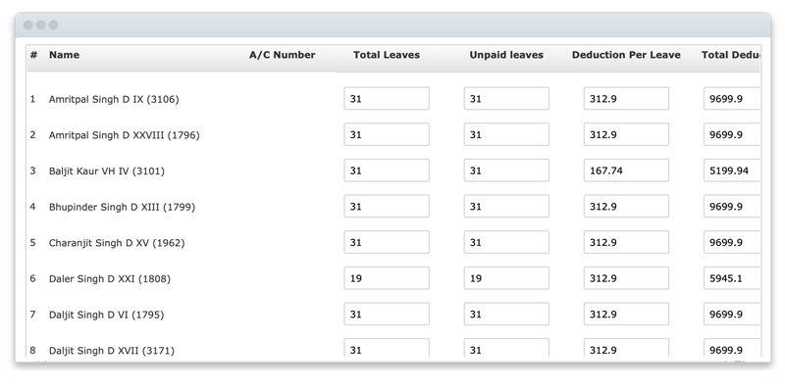
Task: Select Total Deduction field showing 5945.1
Action: tap(732, 278)
